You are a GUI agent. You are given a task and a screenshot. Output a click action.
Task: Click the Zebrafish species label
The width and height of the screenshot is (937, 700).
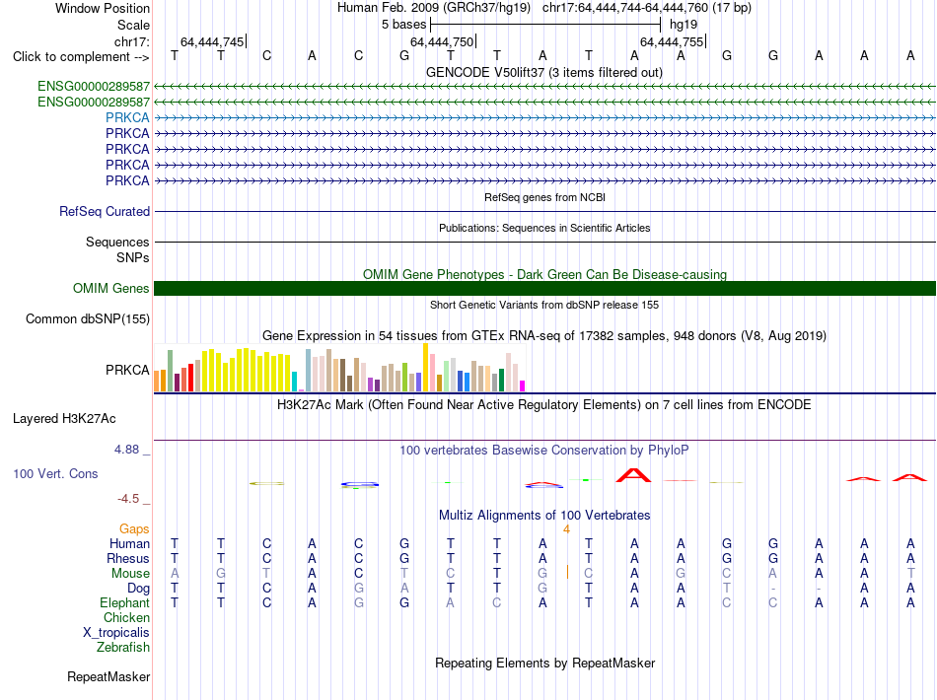[123, 648]
